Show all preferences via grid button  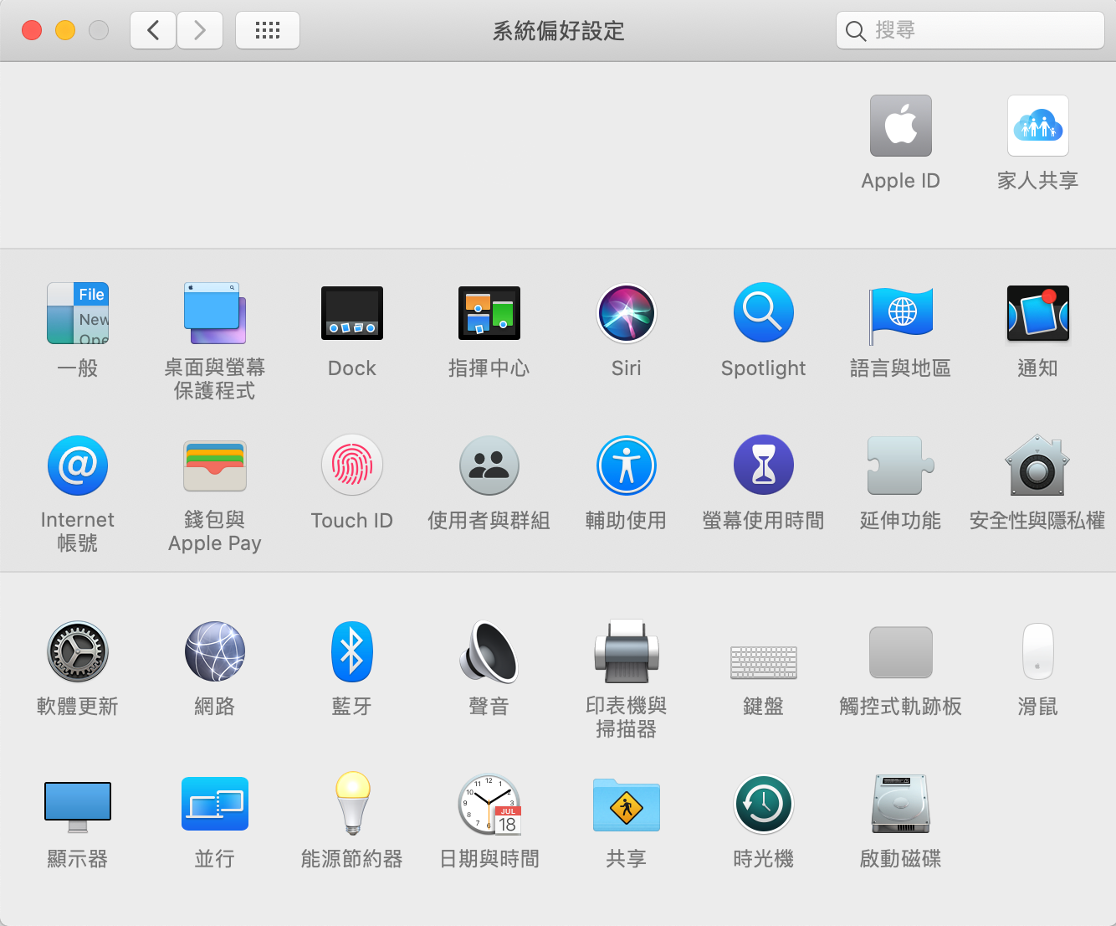coord(268,31)
